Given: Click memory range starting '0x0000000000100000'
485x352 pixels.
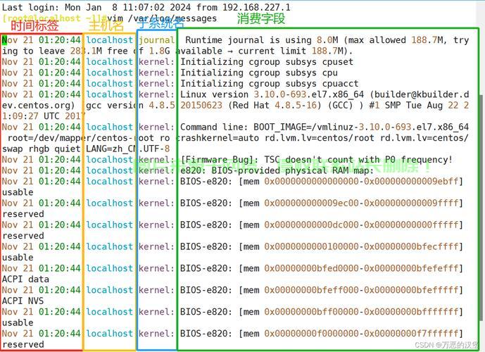Looking at the screenshot, I should [361, 246].
